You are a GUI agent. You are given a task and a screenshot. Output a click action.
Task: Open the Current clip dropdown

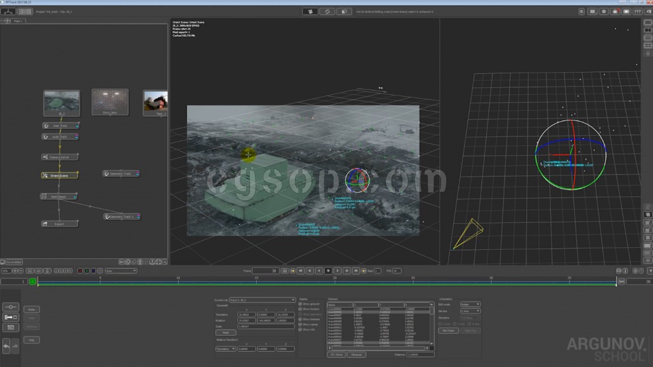tap(262, 300)
